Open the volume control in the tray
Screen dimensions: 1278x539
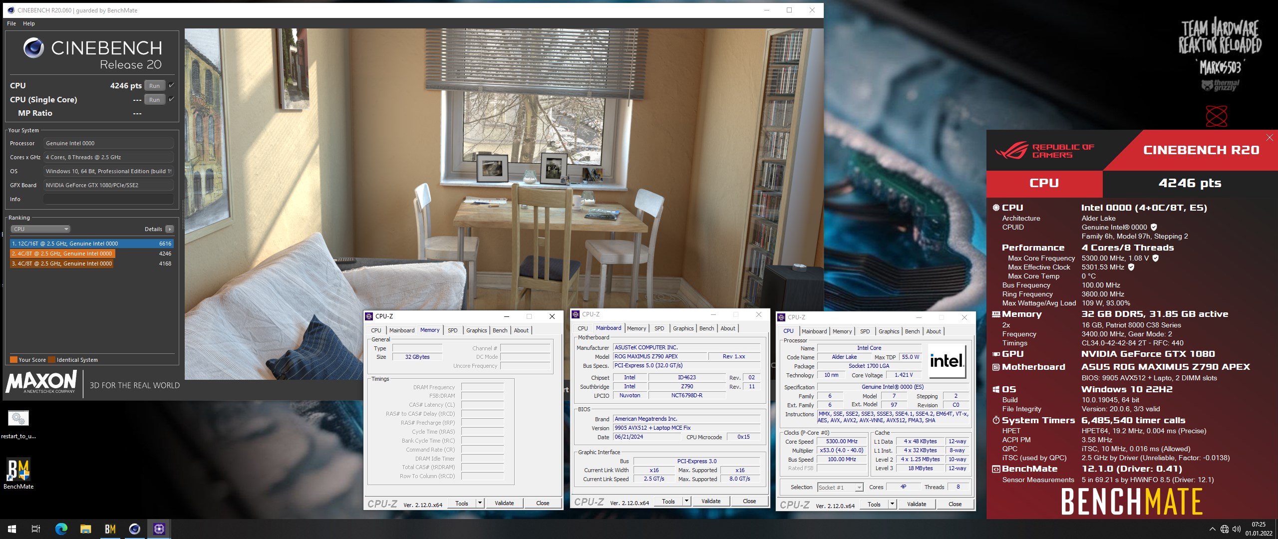coord(1237,529)
